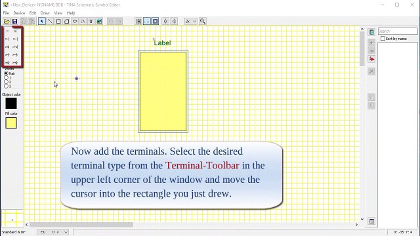Click the Paste icon in the toolbar
Screen dimensions: 420x236
31,21
